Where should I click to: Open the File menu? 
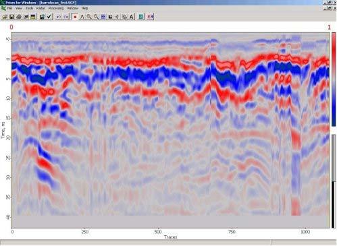tap(9, 8)
